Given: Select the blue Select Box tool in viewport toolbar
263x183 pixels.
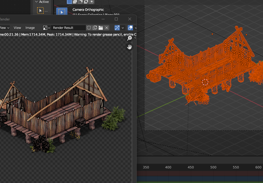Looking at the screenshot, I should coord(62,12).
